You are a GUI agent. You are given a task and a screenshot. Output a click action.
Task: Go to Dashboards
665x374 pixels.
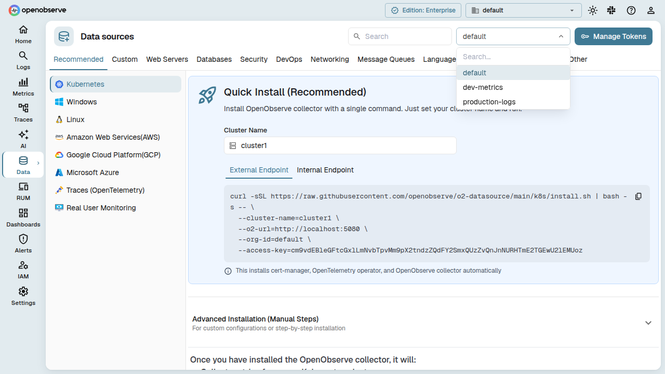(x=23, y=218)
